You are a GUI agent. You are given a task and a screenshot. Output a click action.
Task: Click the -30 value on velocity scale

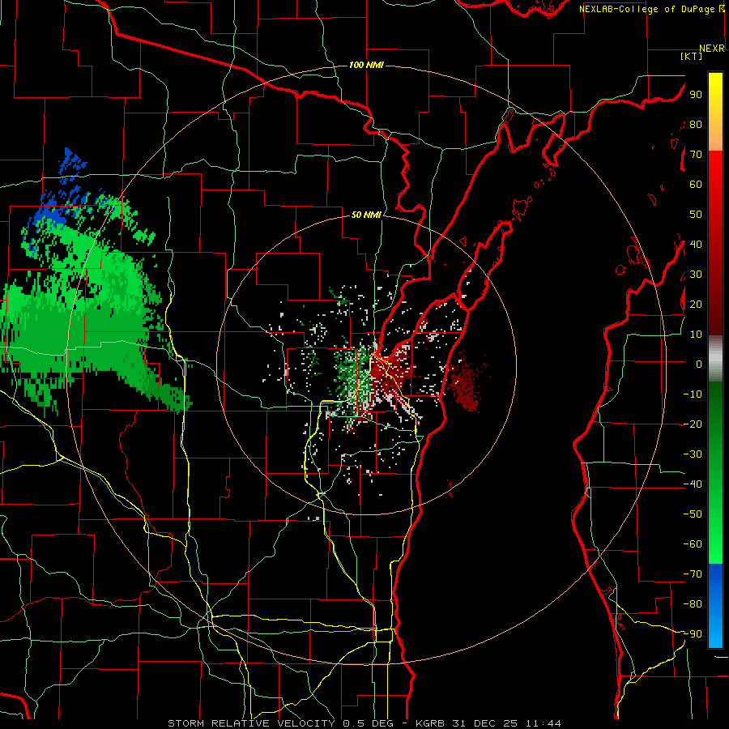tap(693, 454)
